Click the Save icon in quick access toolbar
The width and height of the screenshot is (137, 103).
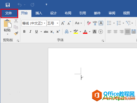point(8,5)
